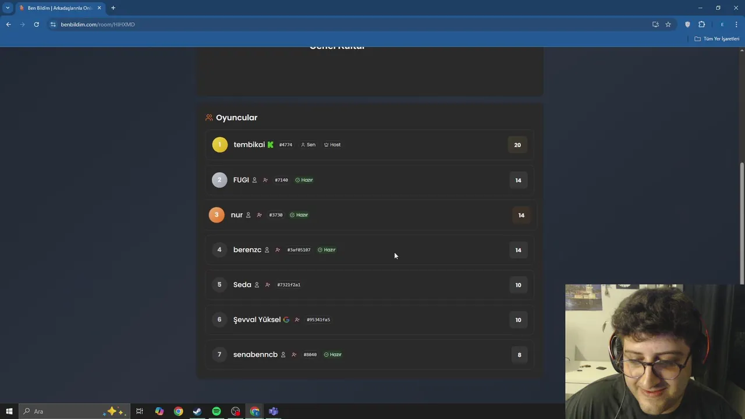View site information icon in address bar
This screenshot has width=745, height=419.
click(x=53, y=24)
